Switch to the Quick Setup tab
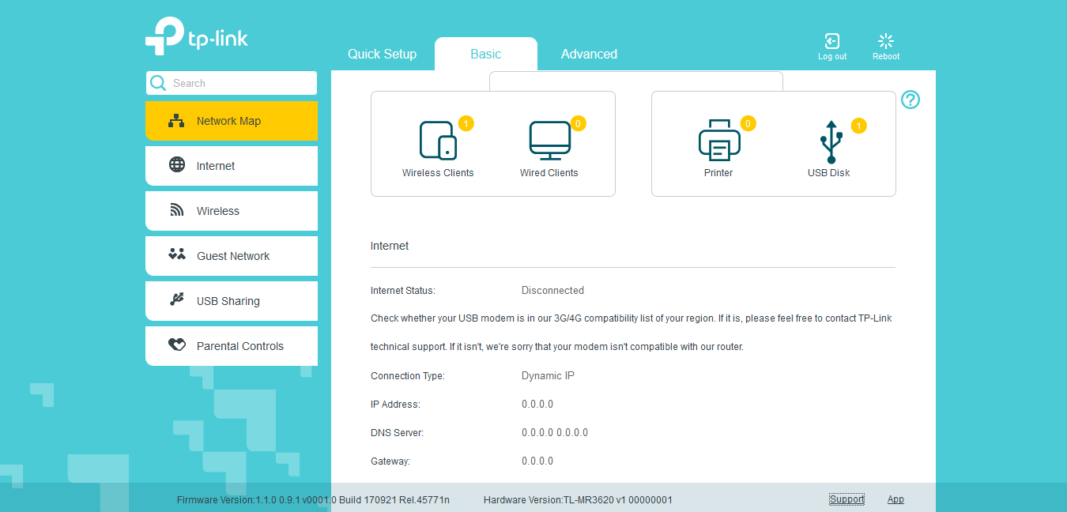 point(382,54)
